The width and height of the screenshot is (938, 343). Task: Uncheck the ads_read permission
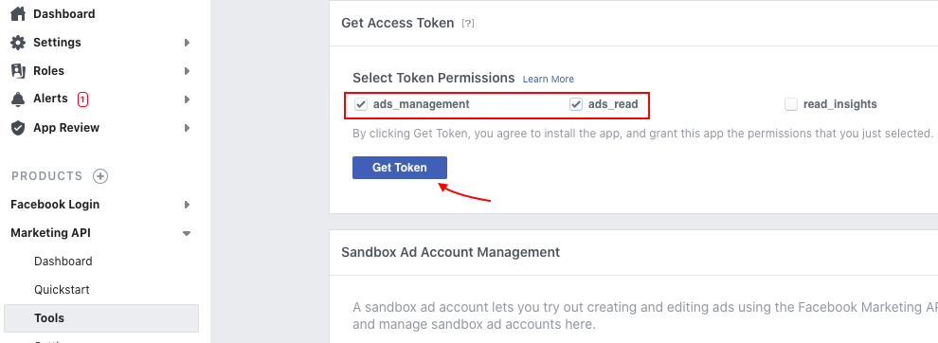[x=576, y=104]
